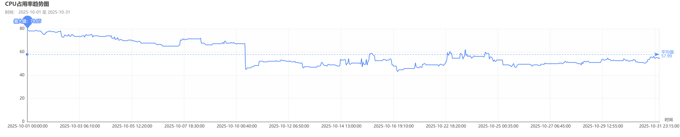Viewport: 680px width, 137px height.
Task: Click the 2025-10-31 23:15:00 x-axis label
Action: pyautogui.click(x=659, y=126)
